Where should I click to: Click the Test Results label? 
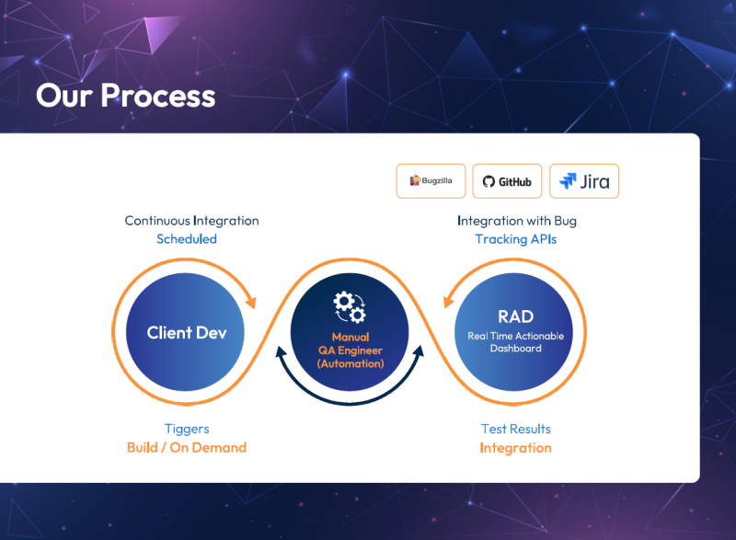516,429
